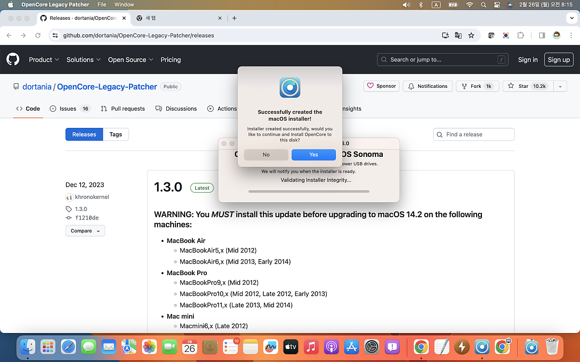Open the volume control in menu bar
The height and width of the screenshot is (362, 580).
406,4
